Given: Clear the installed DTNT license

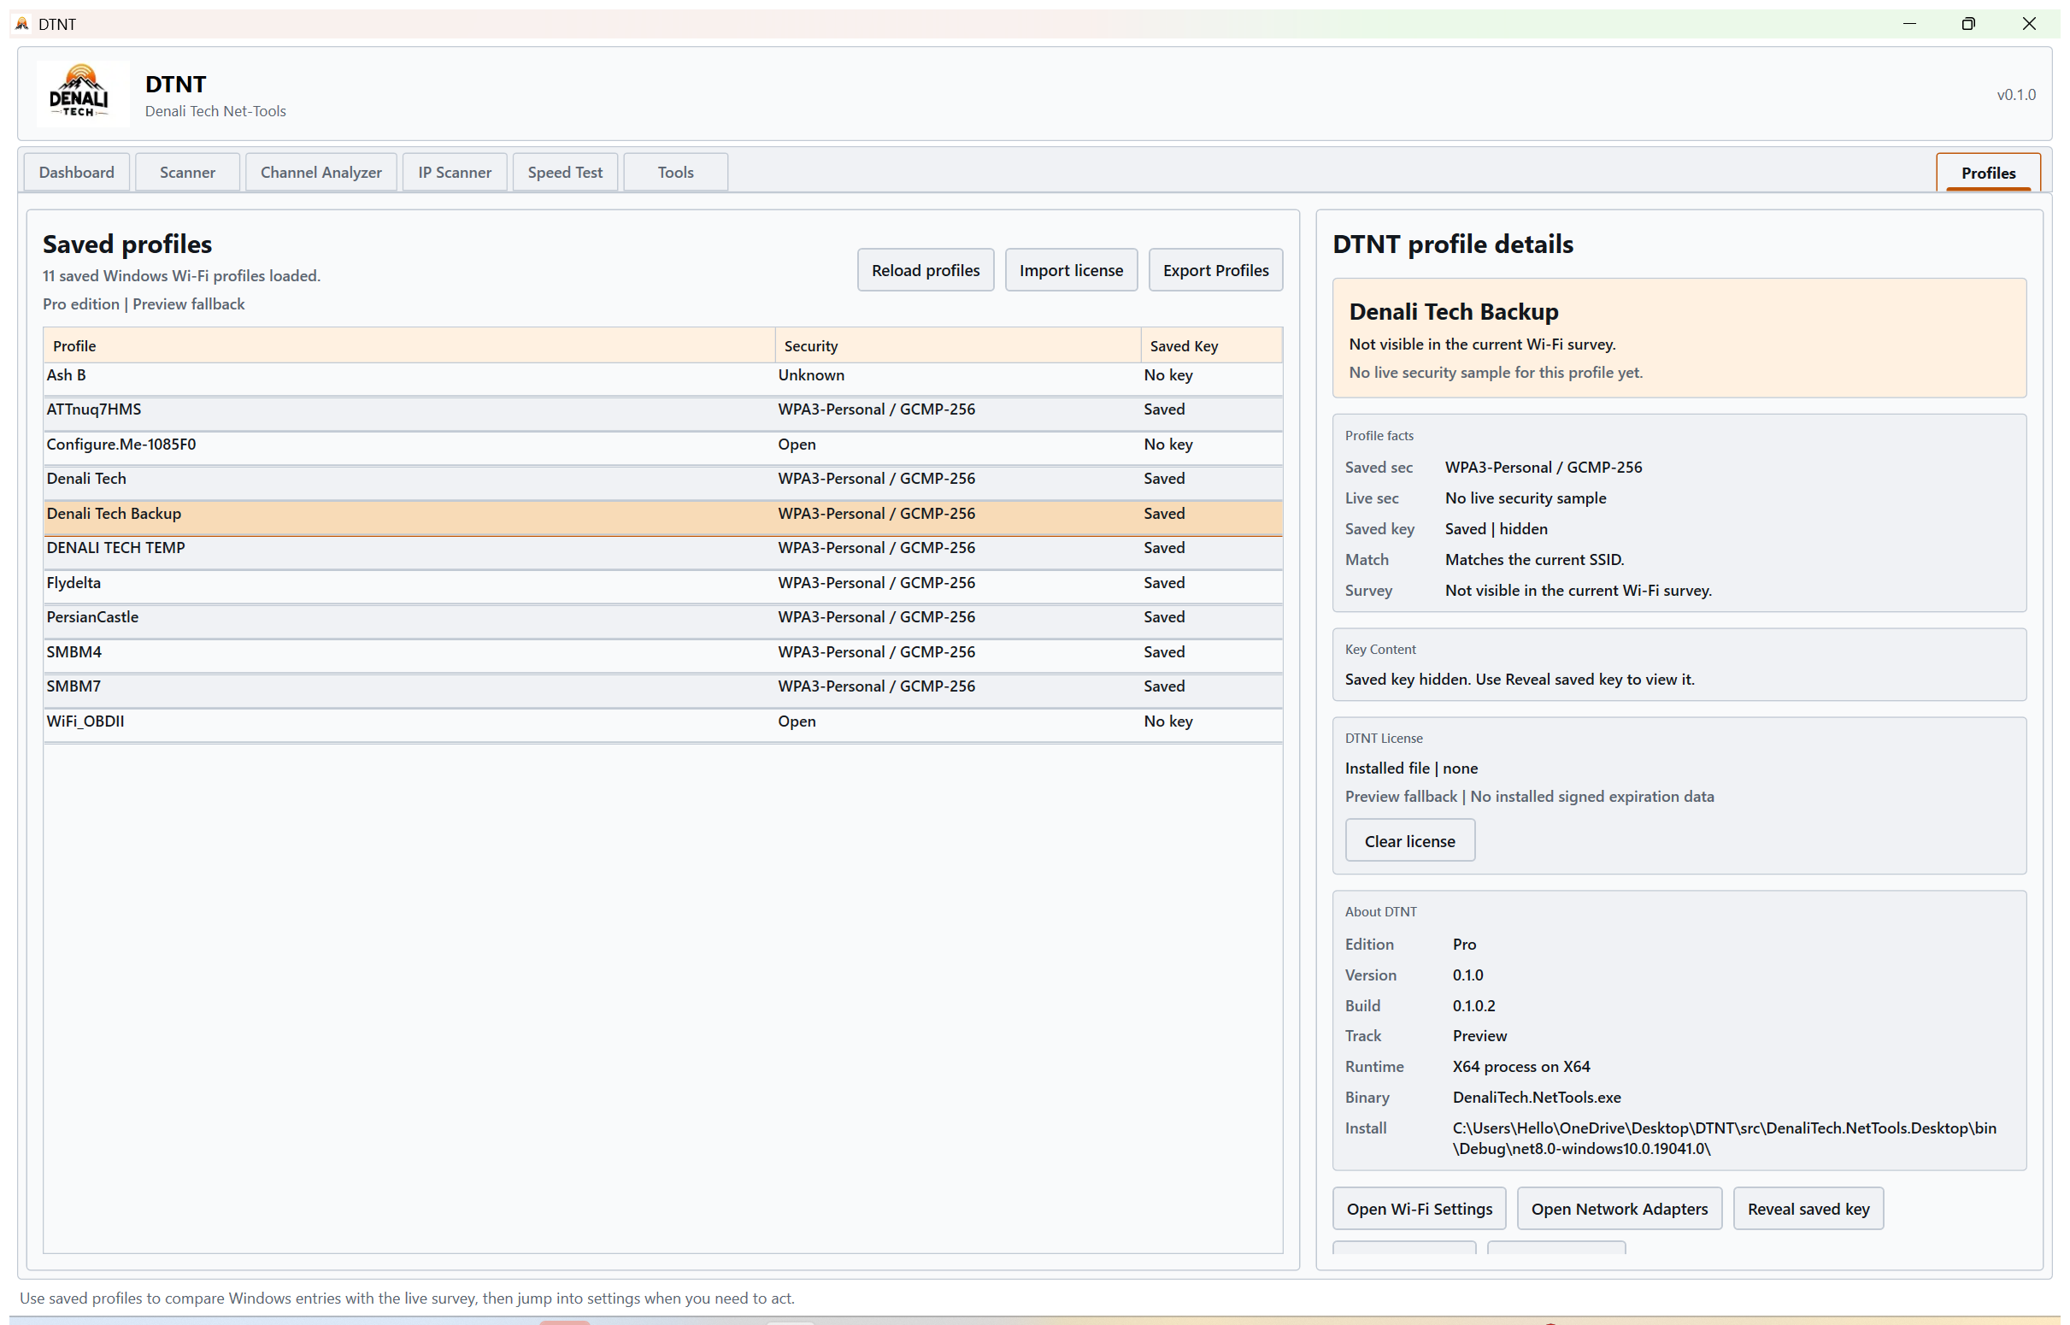Looking at the screenshot, I should click(x=1408, y=840).
